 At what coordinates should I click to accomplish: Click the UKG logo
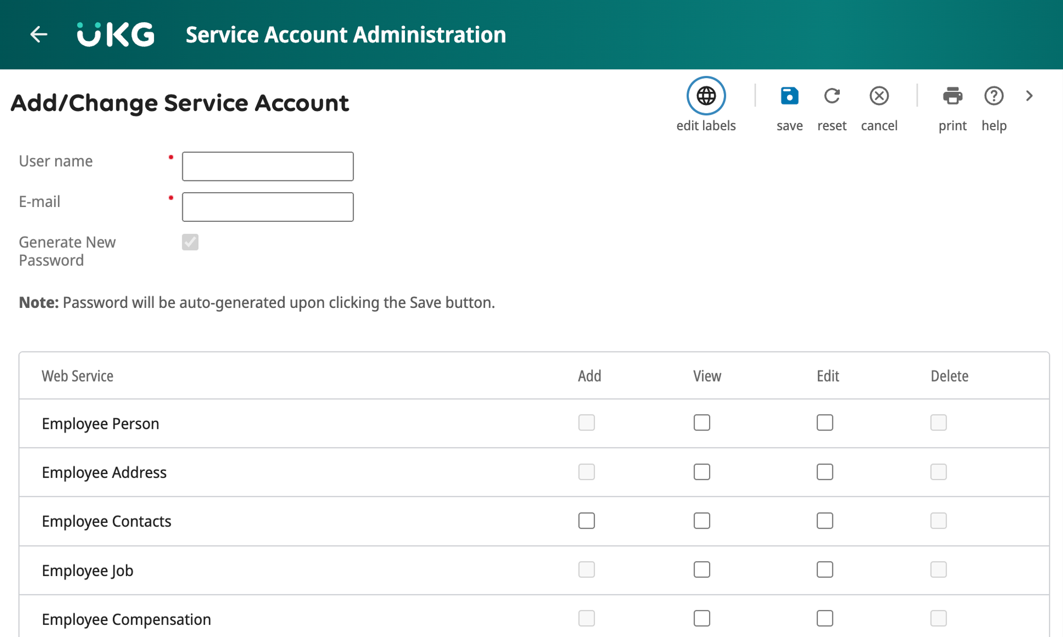(x=116, y=35)
